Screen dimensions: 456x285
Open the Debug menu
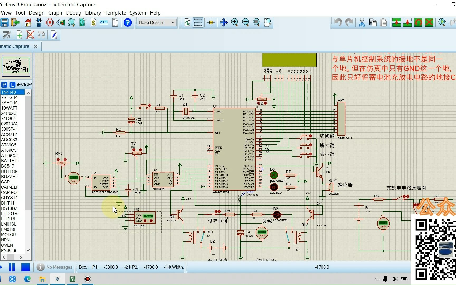[74, 13]
